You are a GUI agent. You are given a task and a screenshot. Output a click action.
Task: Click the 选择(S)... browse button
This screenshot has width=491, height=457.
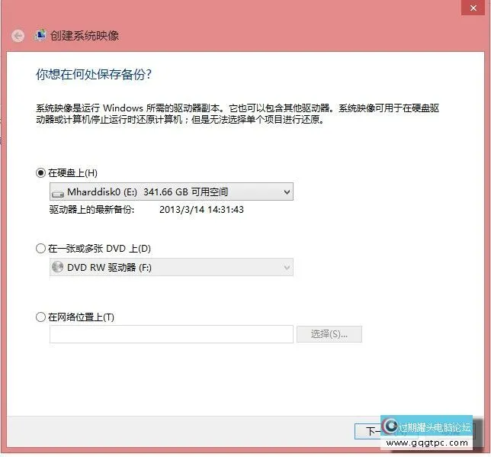coord(329,334)
